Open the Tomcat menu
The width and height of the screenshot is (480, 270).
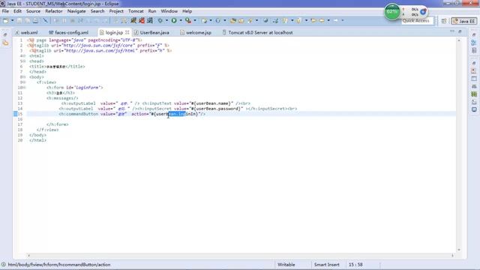[136, 11]
